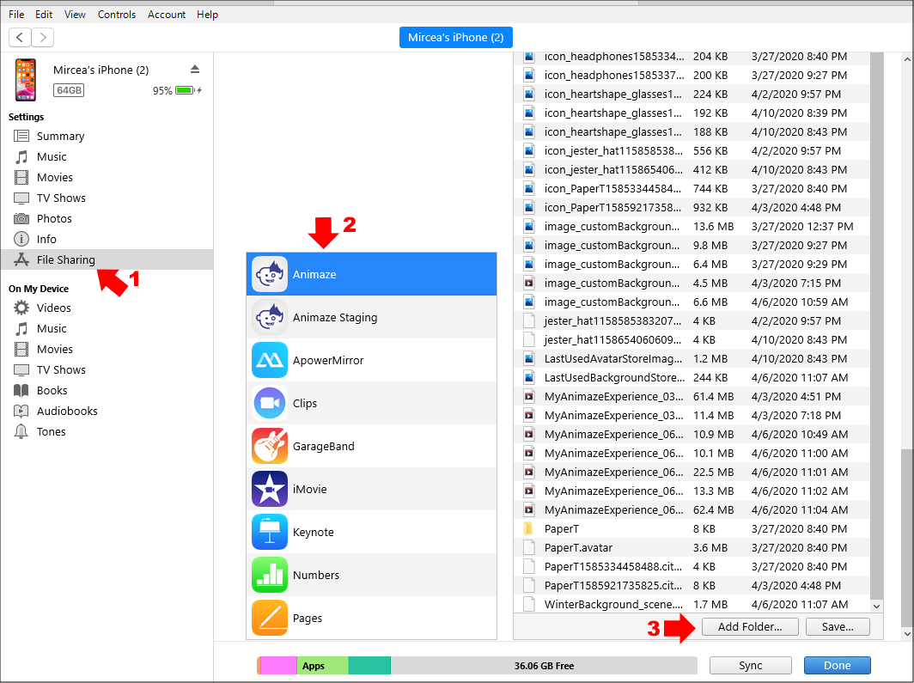Select image_customBackground file sized 13.6 MB
Viewport: 914px width, 683px height.
pyautogui.click(x=692, y=226)
